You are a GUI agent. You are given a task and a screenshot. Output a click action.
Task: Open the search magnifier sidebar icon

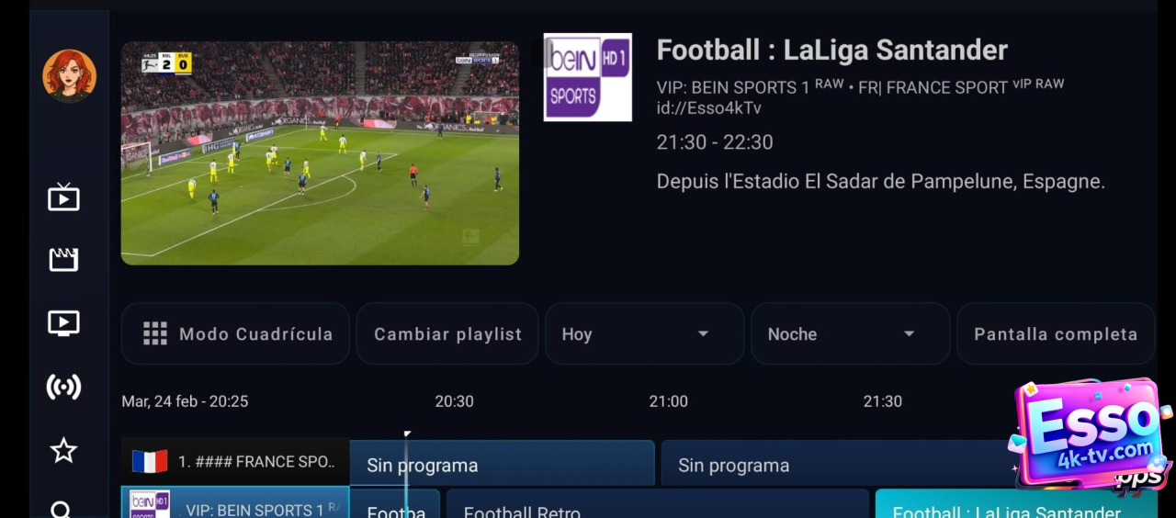click(x=62, y=510)
